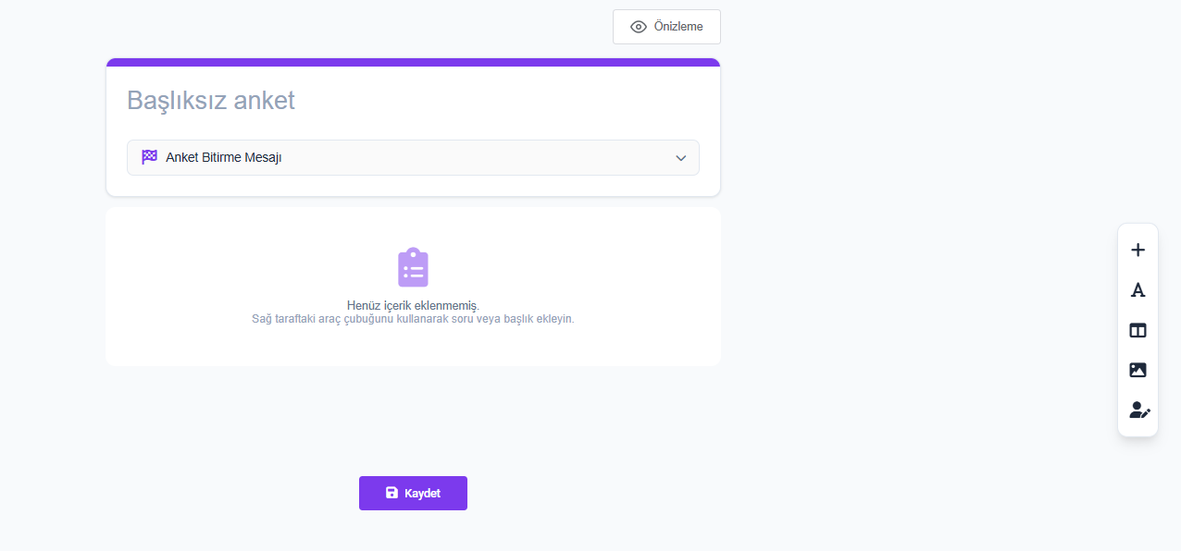This screenshot has height=551, width=1181.
Task: Select the letter A text icon
Action: [1137, 290]
